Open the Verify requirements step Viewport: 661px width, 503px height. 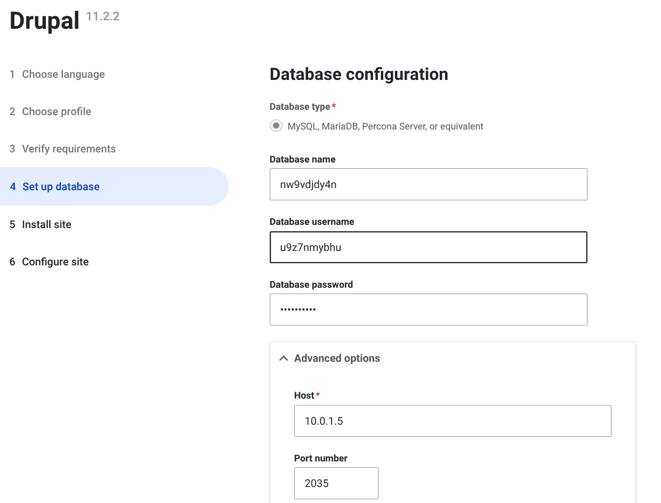pyautogui.click(x=69, y=149)
